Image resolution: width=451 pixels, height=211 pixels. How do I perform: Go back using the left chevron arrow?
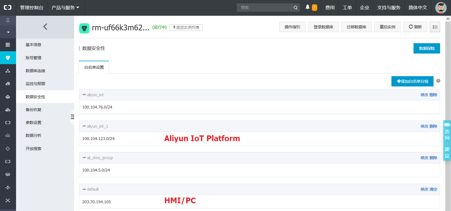point(45,27)
